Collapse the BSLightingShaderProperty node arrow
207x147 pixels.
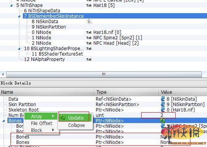19,49
